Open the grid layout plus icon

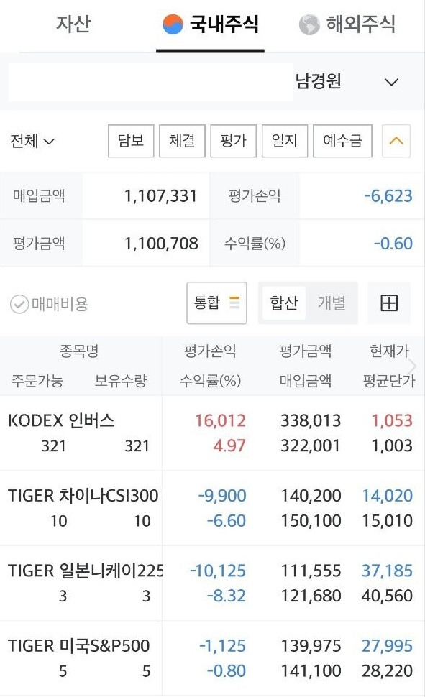[389, 303]
